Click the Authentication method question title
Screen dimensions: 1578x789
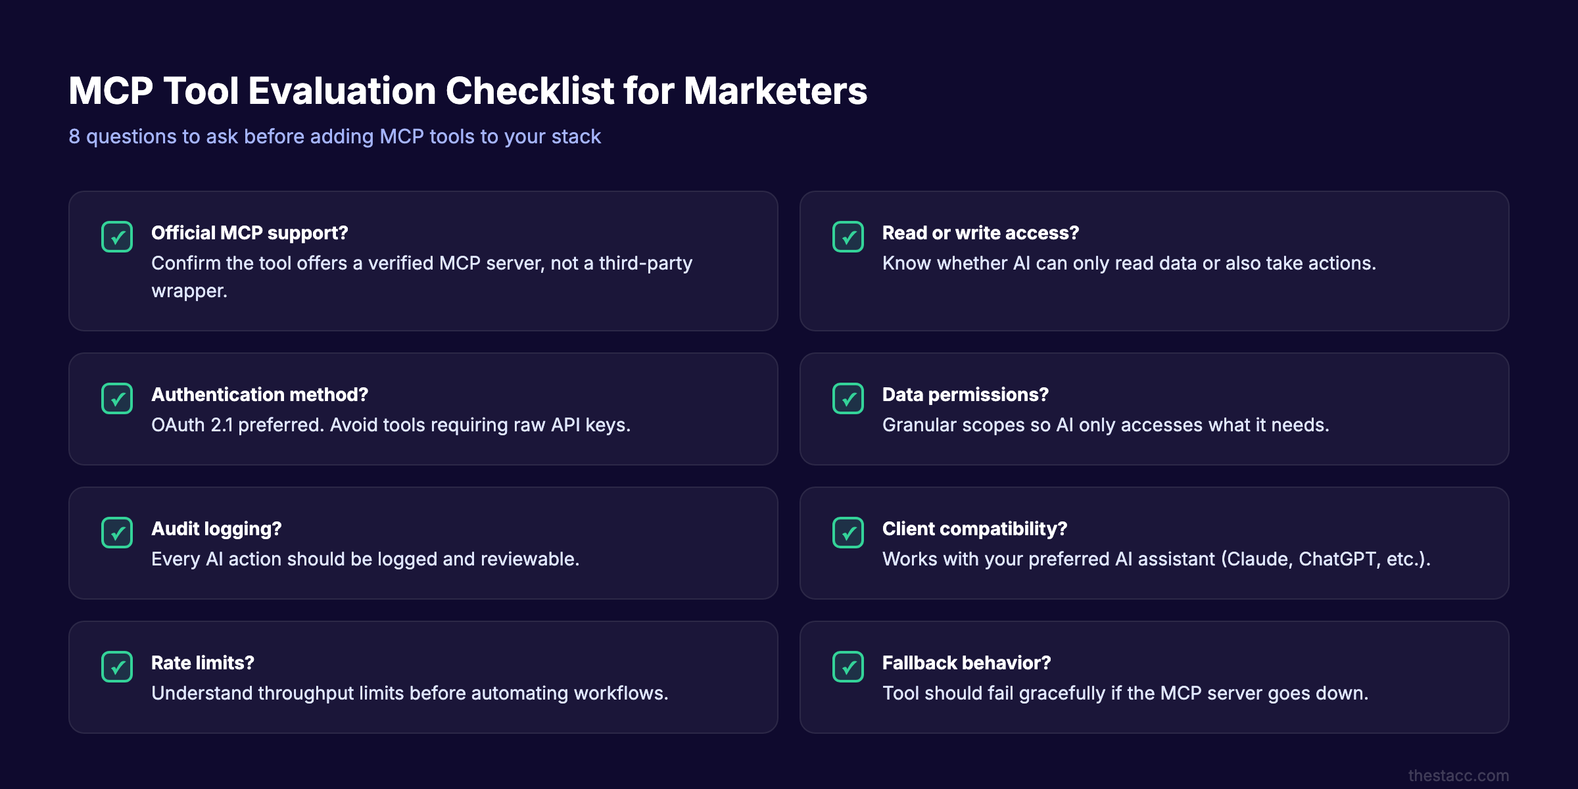(260, 395)
